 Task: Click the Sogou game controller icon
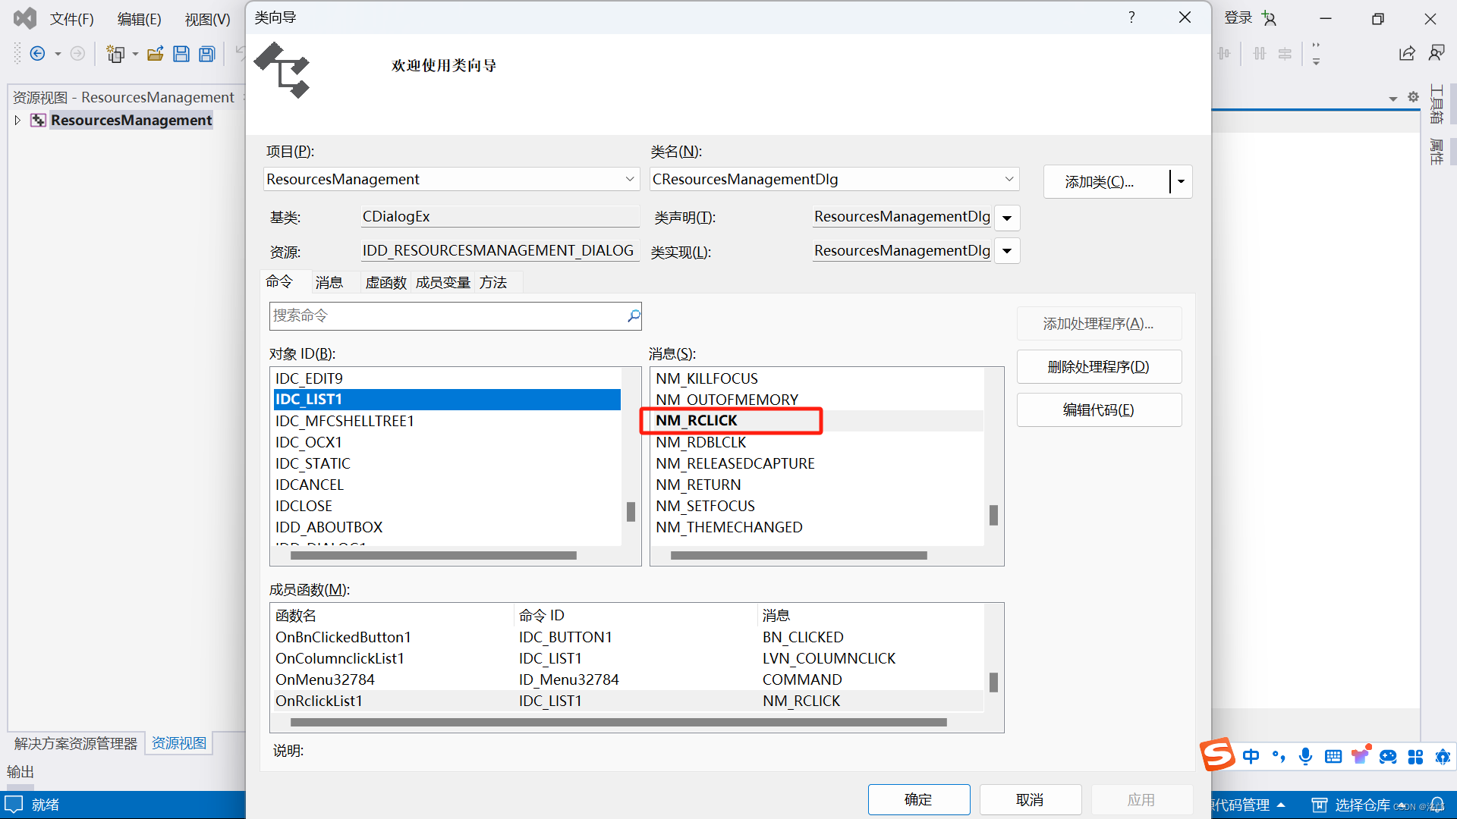(x=1388, y=756)
